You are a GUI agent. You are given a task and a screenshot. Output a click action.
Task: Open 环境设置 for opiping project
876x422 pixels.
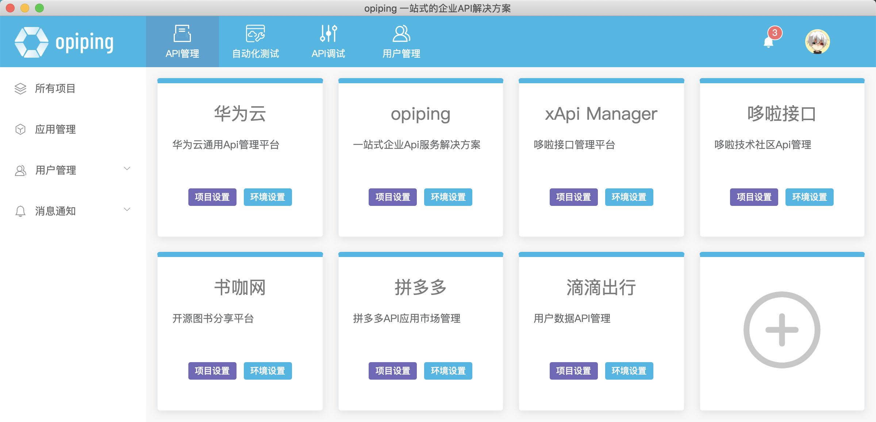tap(448, 197)
